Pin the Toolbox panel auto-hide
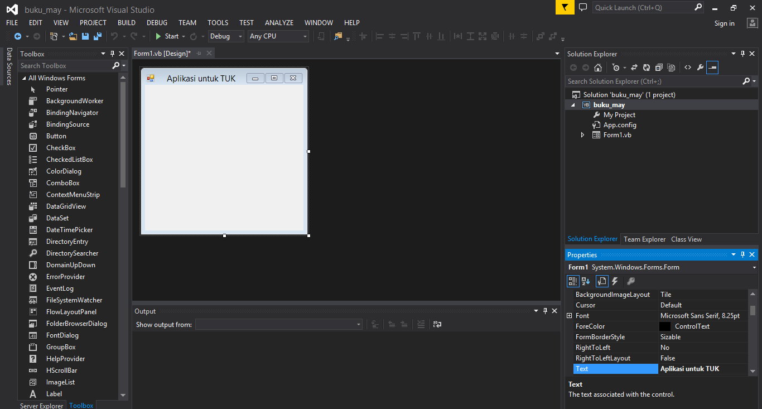762x409 pixels. click(x=112, y=54)
